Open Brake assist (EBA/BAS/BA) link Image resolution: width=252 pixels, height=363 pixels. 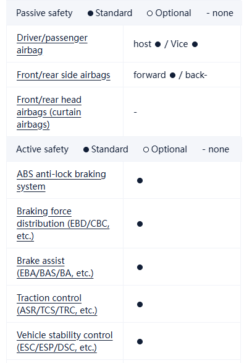(55, 267)
